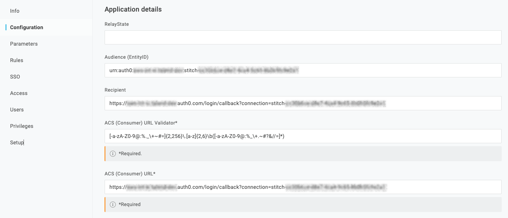Image resolution: width=508 pixels, height=218 pixels.
Task: Click the ACS Consumer URL field
Action: tap(303, 187)
